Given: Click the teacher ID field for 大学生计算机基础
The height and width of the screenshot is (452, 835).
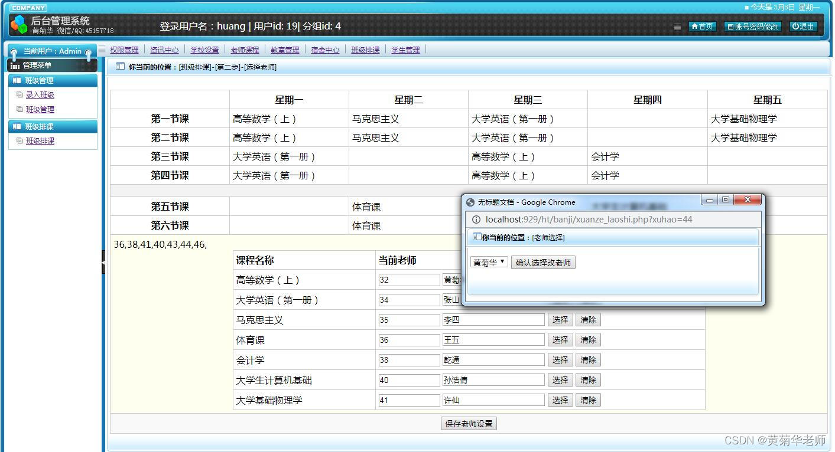Looking at the screenshot, I should tap(409, 379).
